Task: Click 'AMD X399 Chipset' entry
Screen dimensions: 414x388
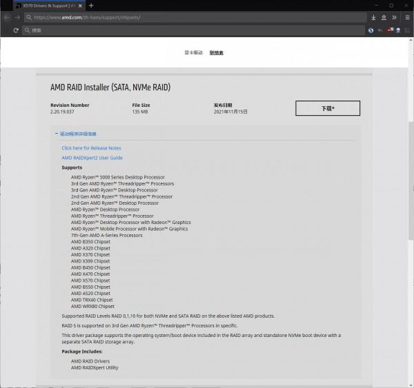Action: tap(90, 261)
